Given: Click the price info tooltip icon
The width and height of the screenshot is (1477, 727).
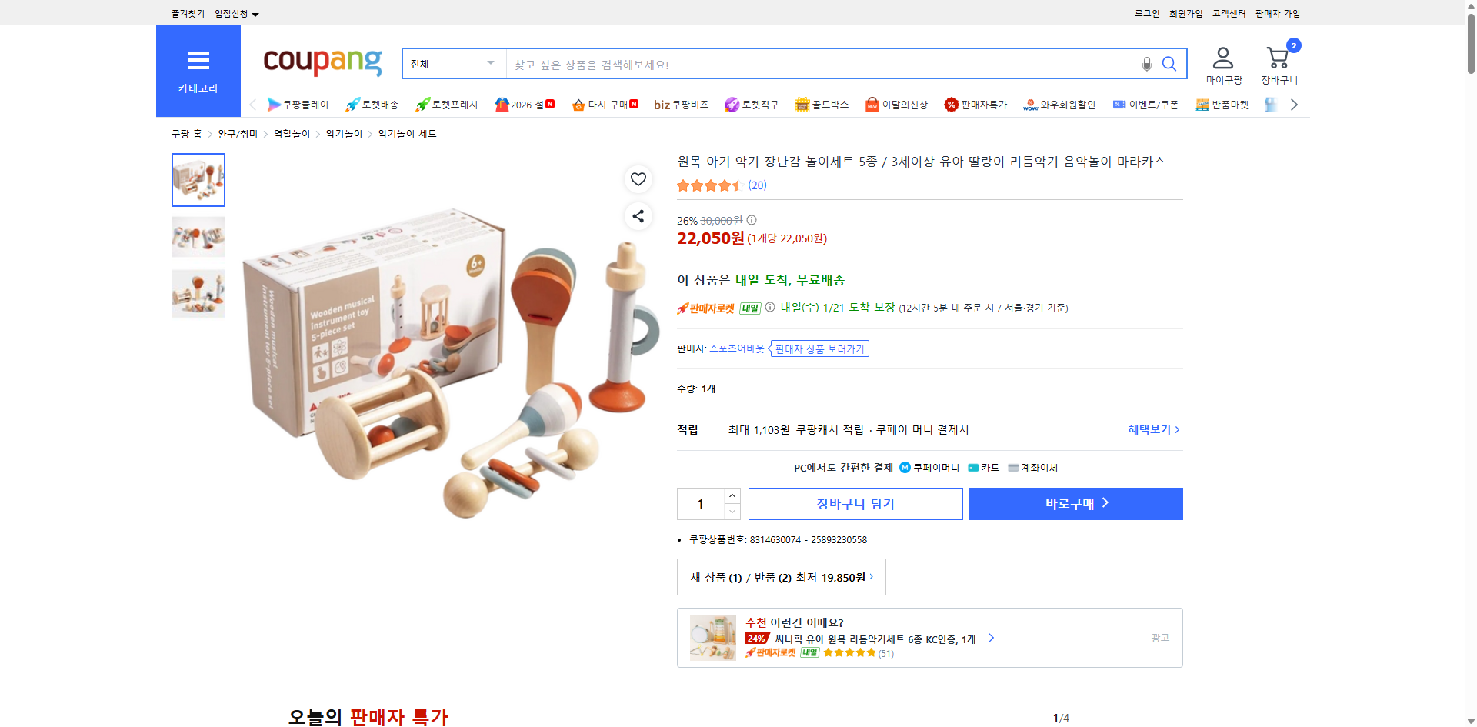Looking at the screenshot, I should (x=751, y=220).
